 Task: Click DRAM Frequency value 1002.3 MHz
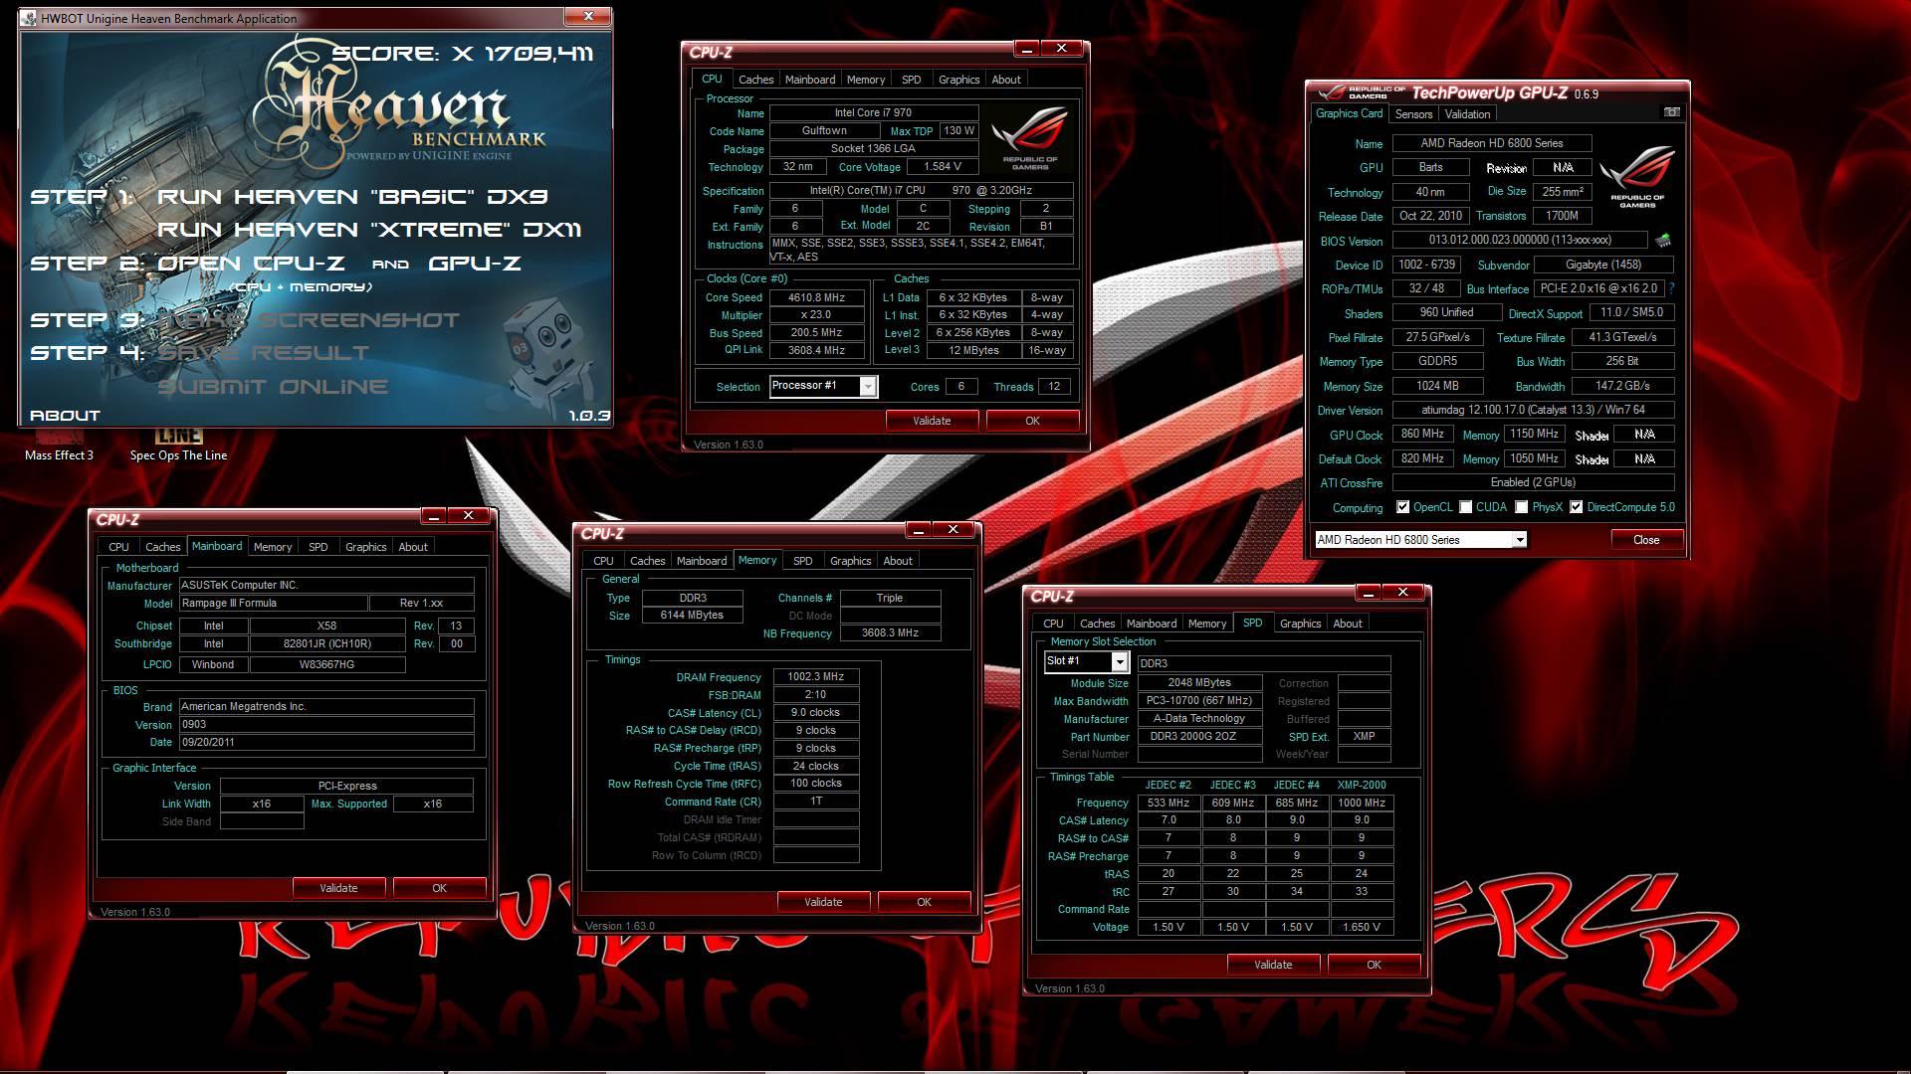(815, 677)
